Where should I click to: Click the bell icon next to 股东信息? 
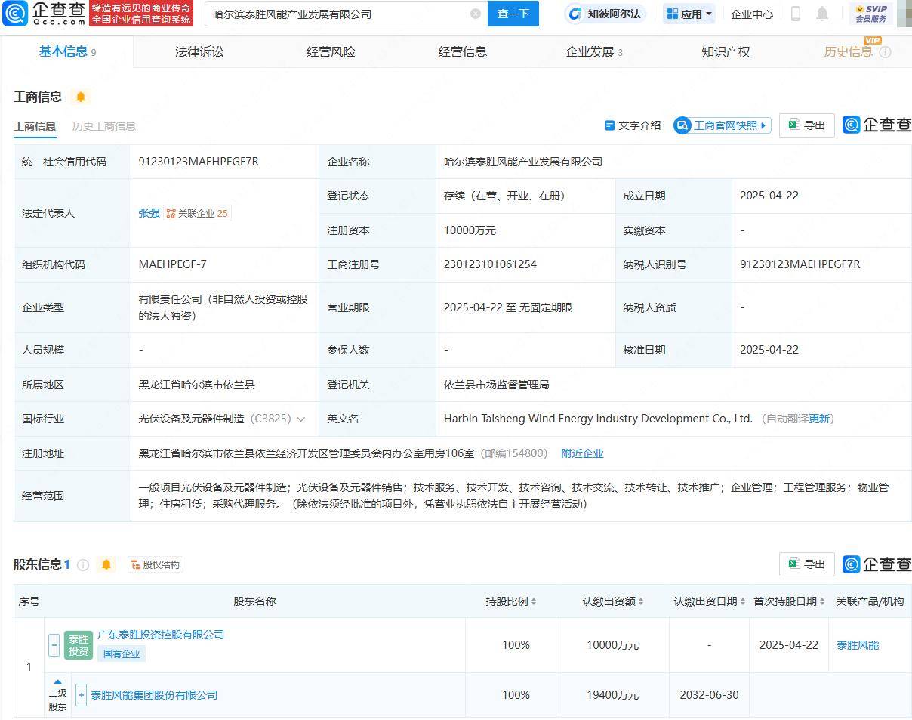pos(106,564)
